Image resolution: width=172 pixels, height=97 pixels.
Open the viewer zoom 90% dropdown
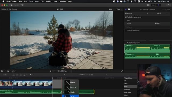pos(111,9)
